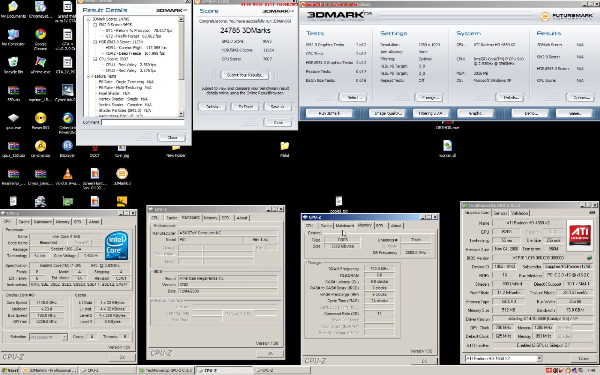600x375 pixels.
Task: Click the Image Quality... button
Action: click(x=388, y=113)
